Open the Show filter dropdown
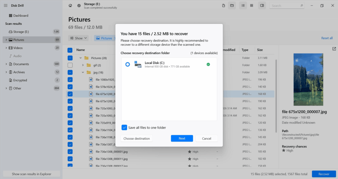The width and height of the screenshot is (338, 179). [79, 38]
